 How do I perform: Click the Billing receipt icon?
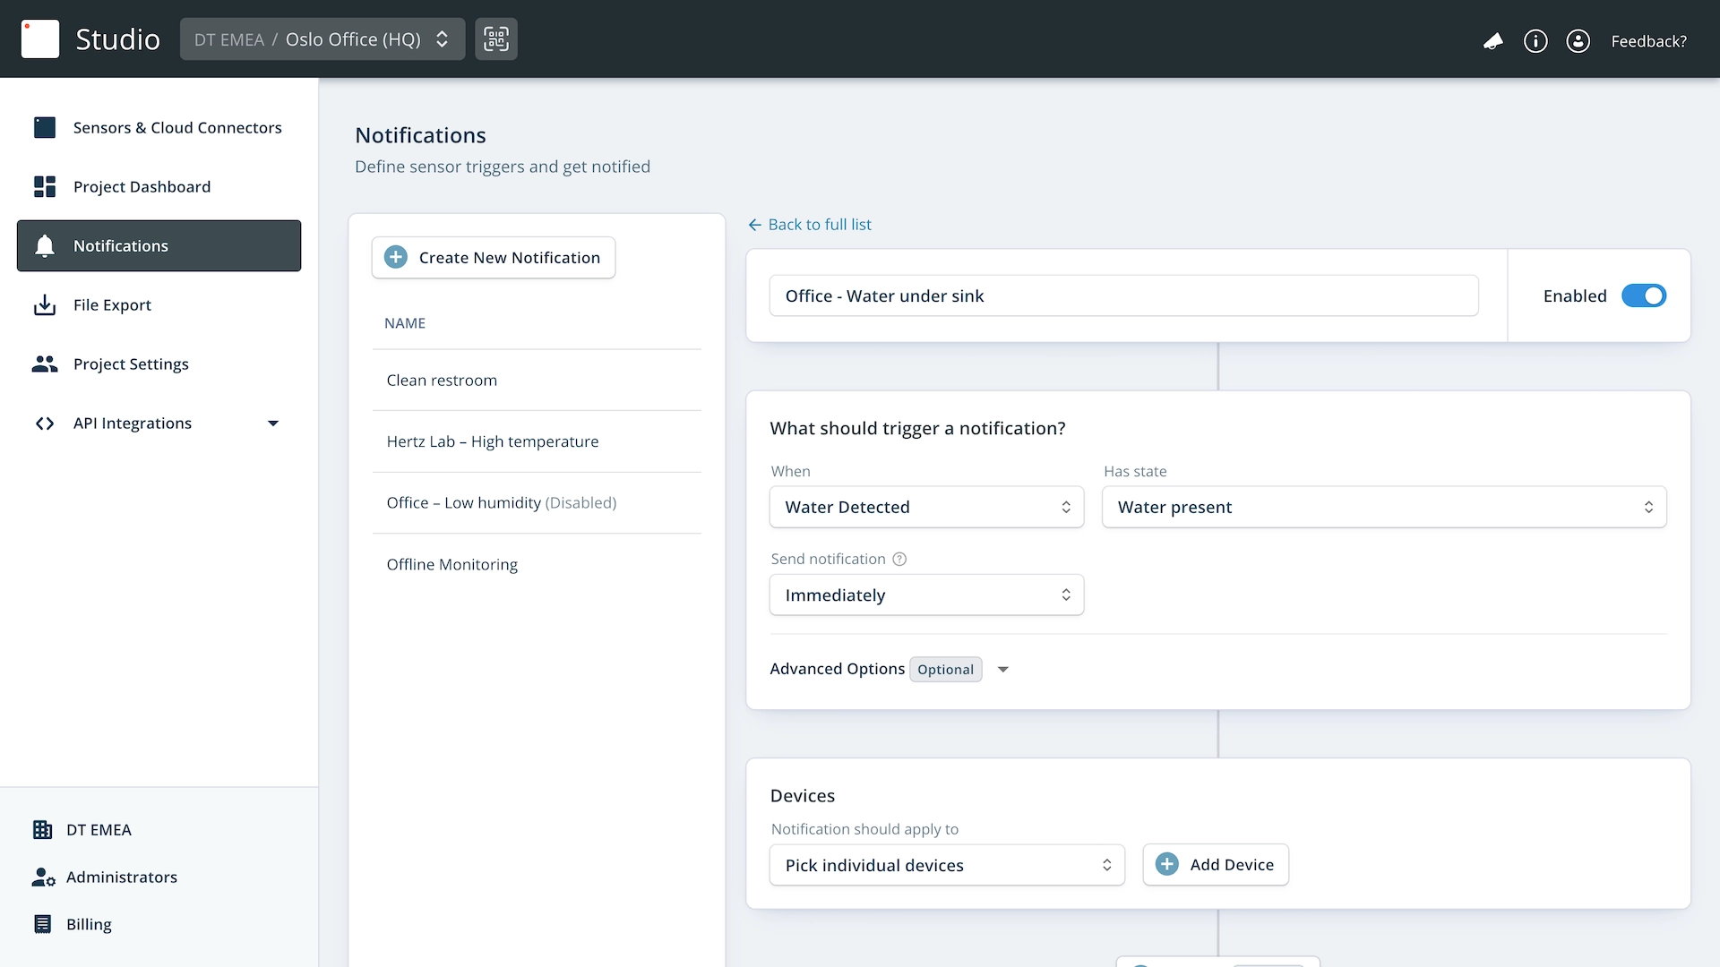tap(42, 924)
